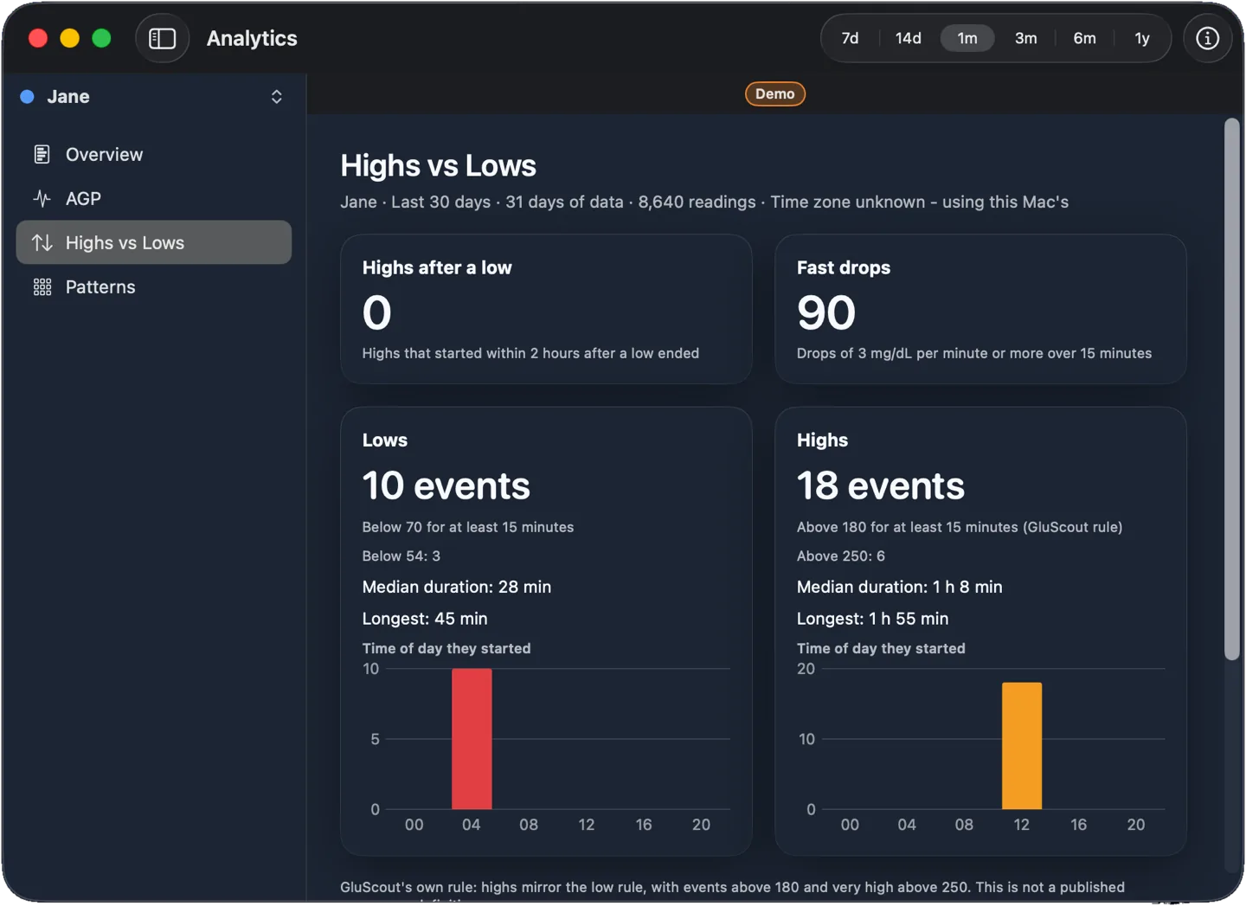Click the red bar in Lows chart

click(x=472, y=738)
